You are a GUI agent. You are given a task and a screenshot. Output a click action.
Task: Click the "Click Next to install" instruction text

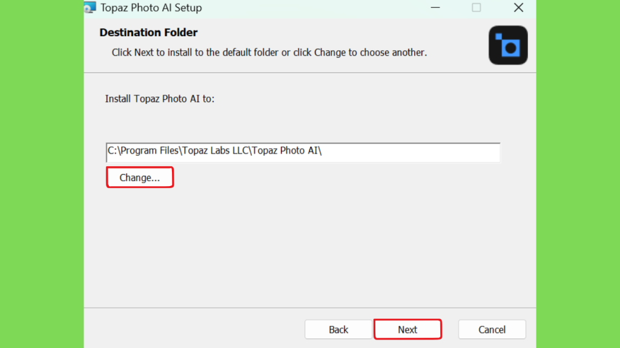[269, 53]
